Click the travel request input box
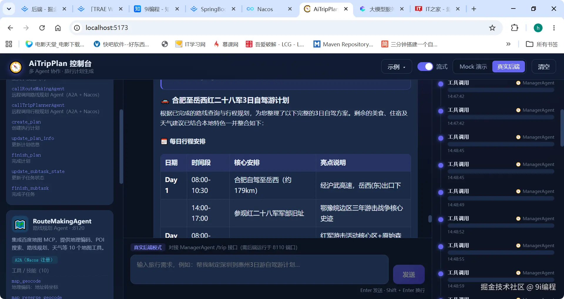This screenshot has width=564, height=299. (x=259, y=269)
